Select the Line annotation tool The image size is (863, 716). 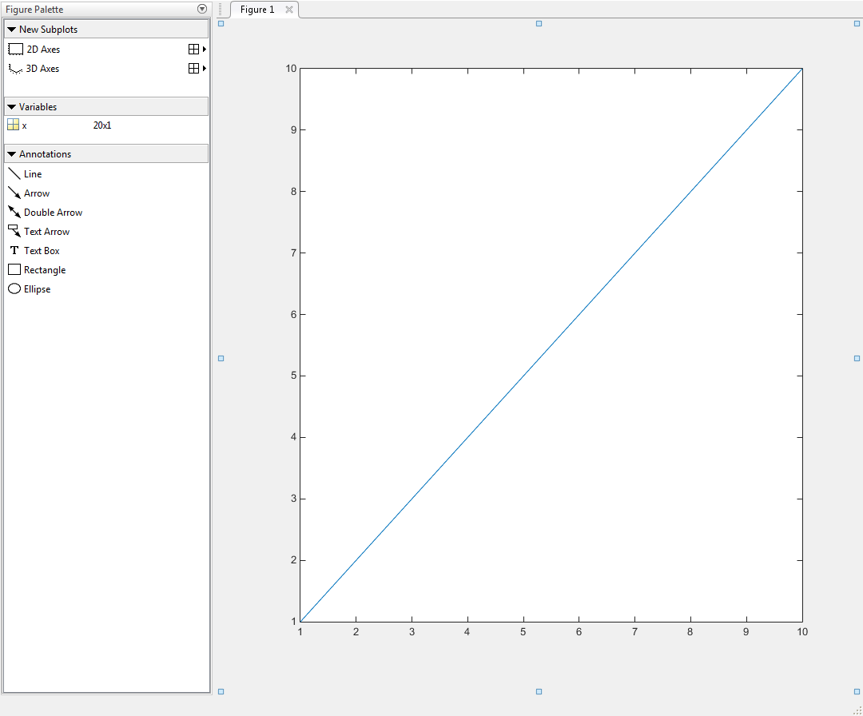[32, 173]
